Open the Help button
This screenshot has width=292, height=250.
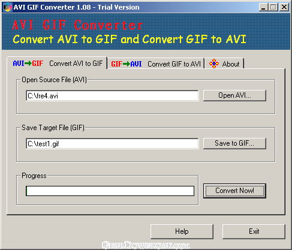coord(182,231)
